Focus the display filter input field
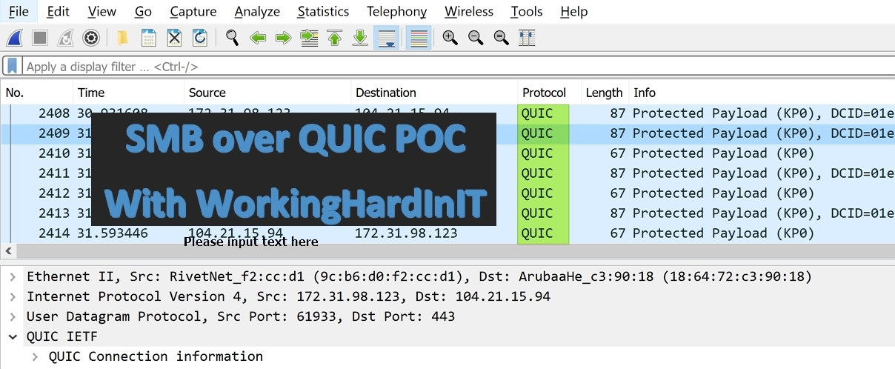895x369 pixels. (456, 67)
